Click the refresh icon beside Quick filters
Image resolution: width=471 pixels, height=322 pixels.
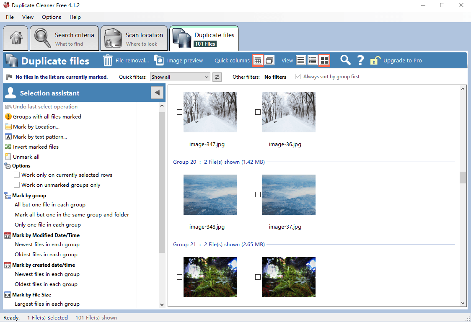[217, 77]
